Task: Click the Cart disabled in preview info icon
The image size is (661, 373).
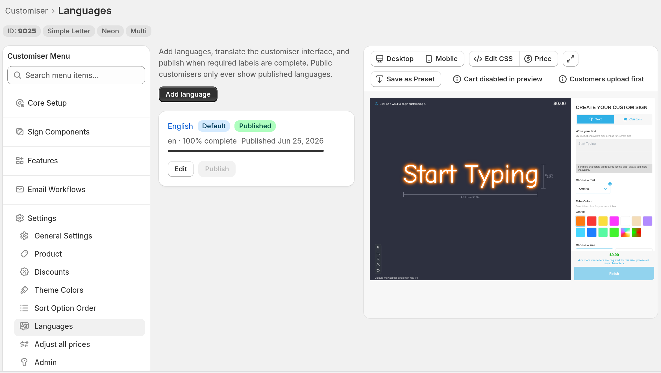Action: (x=457, y=79)
